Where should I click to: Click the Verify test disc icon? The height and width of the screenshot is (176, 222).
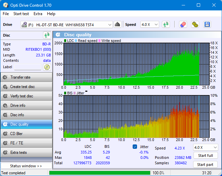coord(5,96)
